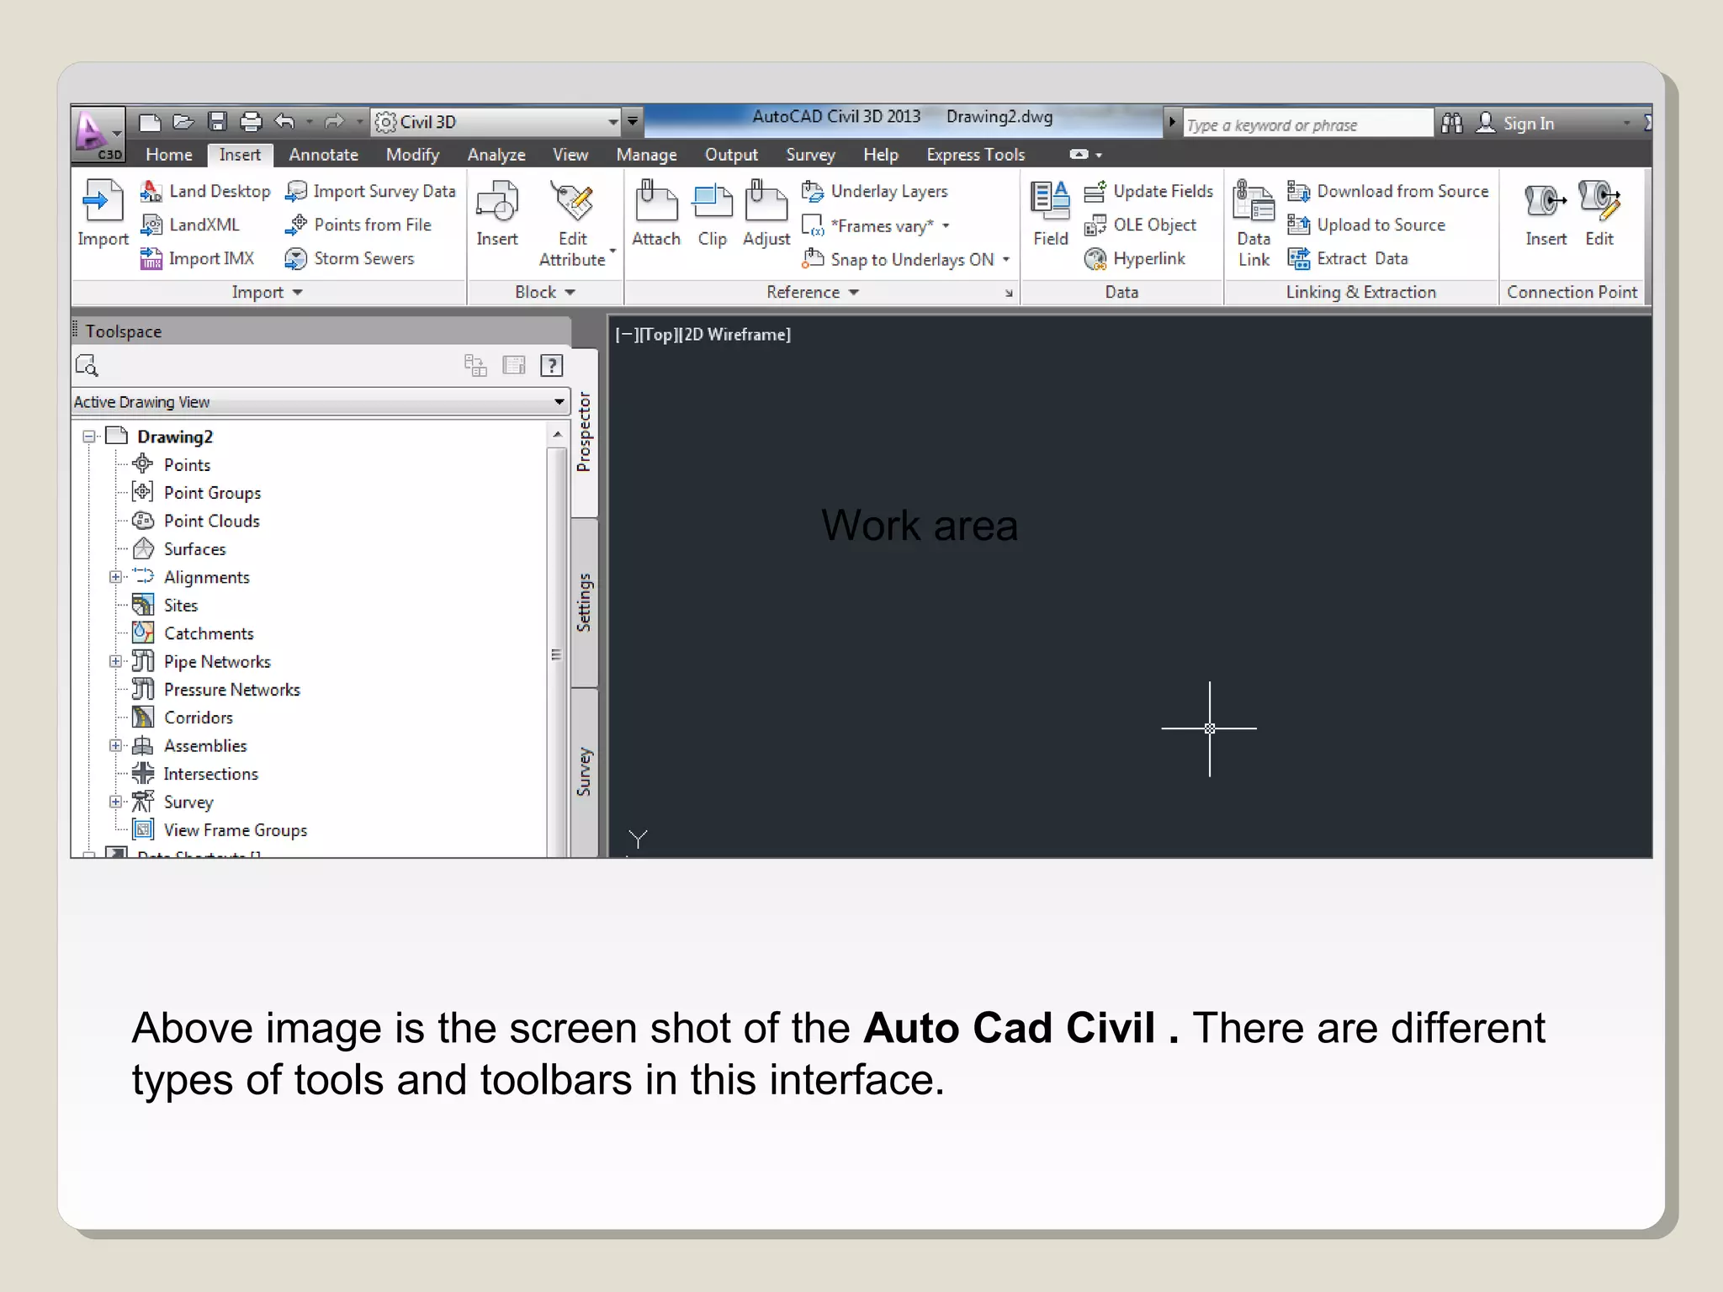
Task: Click Underlay Layers
Action: tap(875, 192)
